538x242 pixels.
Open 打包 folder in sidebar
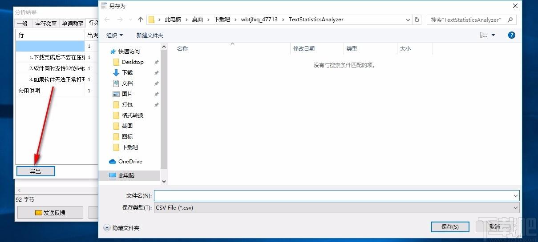point(127,104)
